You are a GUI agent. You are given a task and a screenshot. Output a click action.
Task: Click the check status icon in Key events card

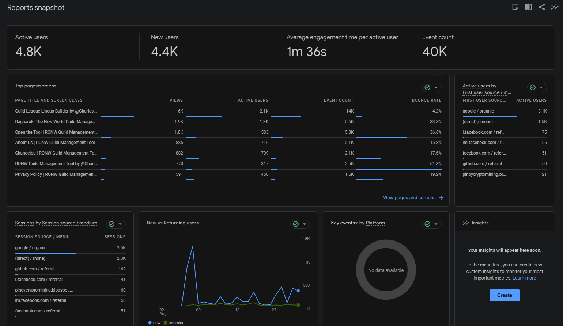click(x=427, y=224)
